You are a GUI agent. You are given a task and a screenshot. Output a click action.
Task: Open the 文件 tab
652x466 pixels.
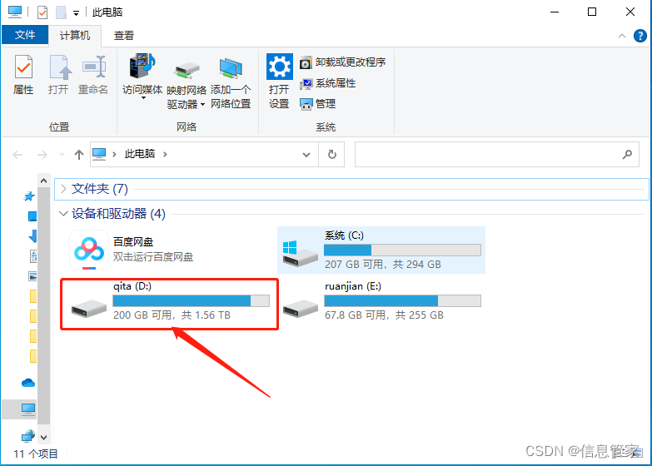25,35
